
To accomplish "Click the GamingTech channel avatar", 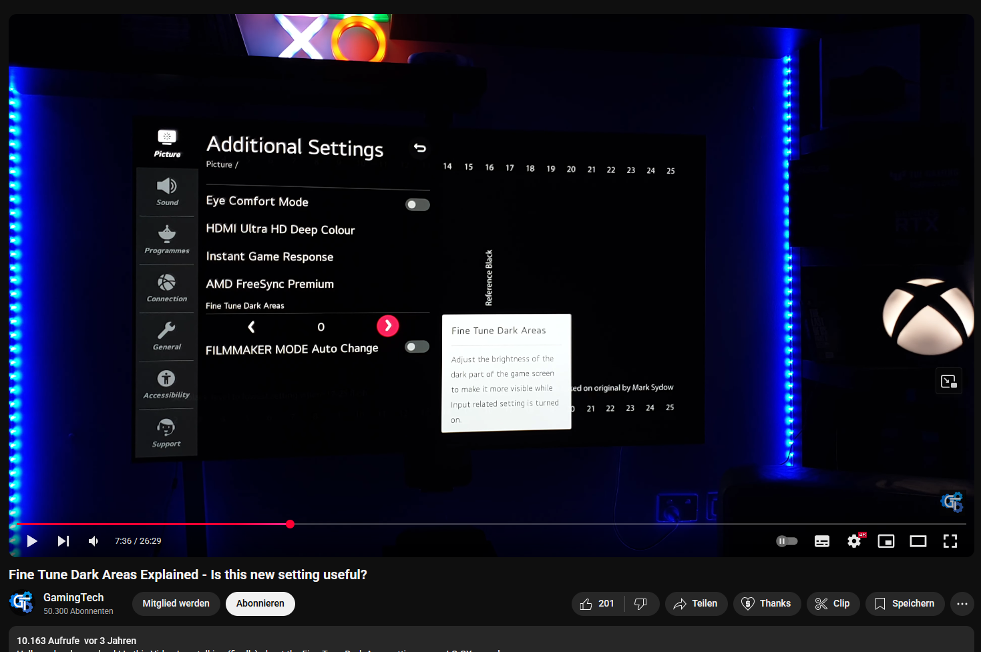I will click(22, 602).
